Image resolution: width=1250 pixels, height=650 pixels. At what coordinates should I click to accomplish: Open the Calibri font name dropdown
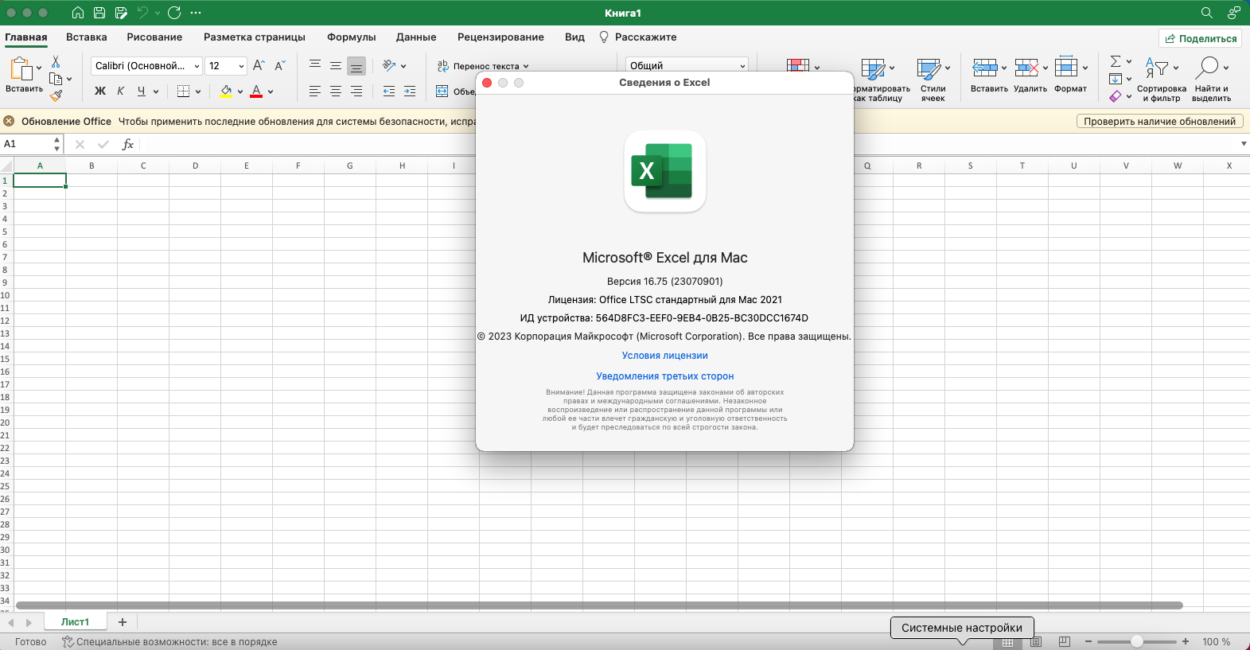(197, 66)
